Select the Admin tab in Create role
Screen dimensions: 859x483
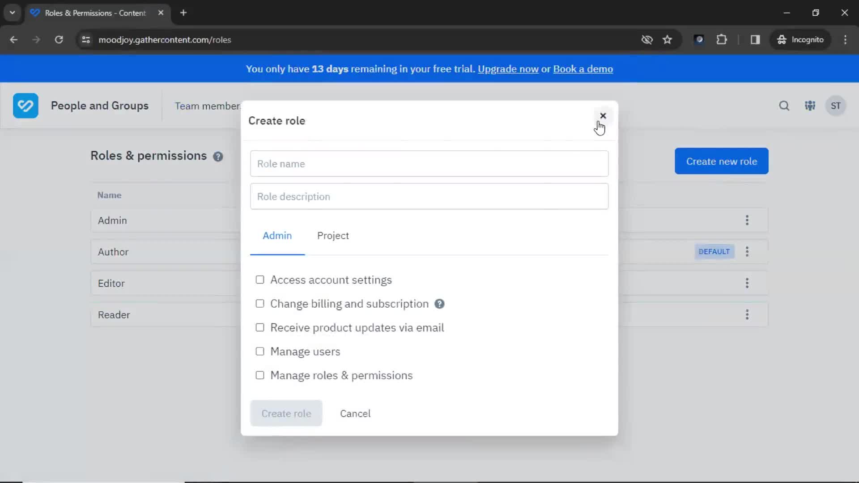pos(277,235)
